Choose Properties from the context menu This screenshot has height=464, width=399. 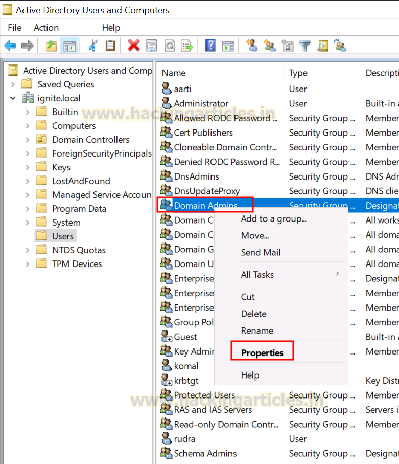tap(262, 353)
